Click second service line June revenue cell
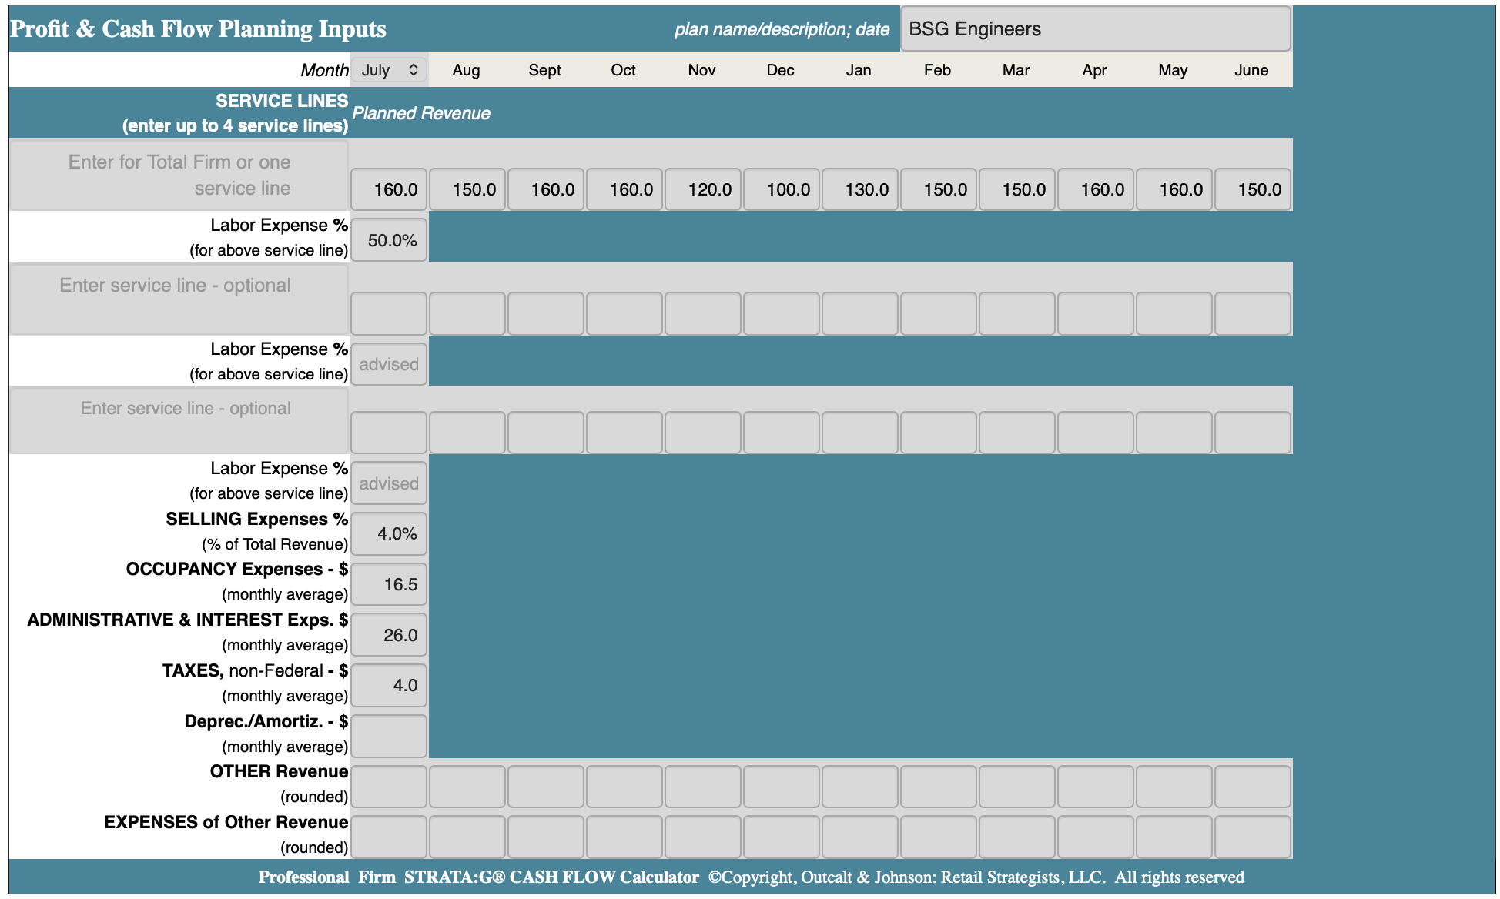 (1253, 313)
